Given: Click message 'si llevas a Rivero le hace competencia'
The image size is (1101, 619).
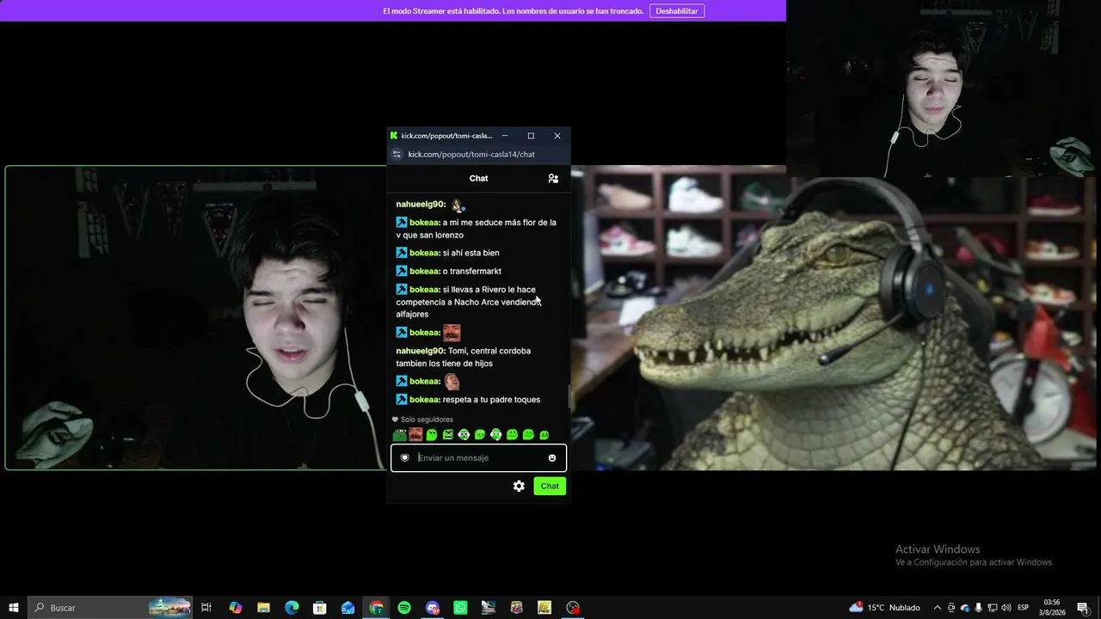Looking at the screenshot, I should point(469,302).
